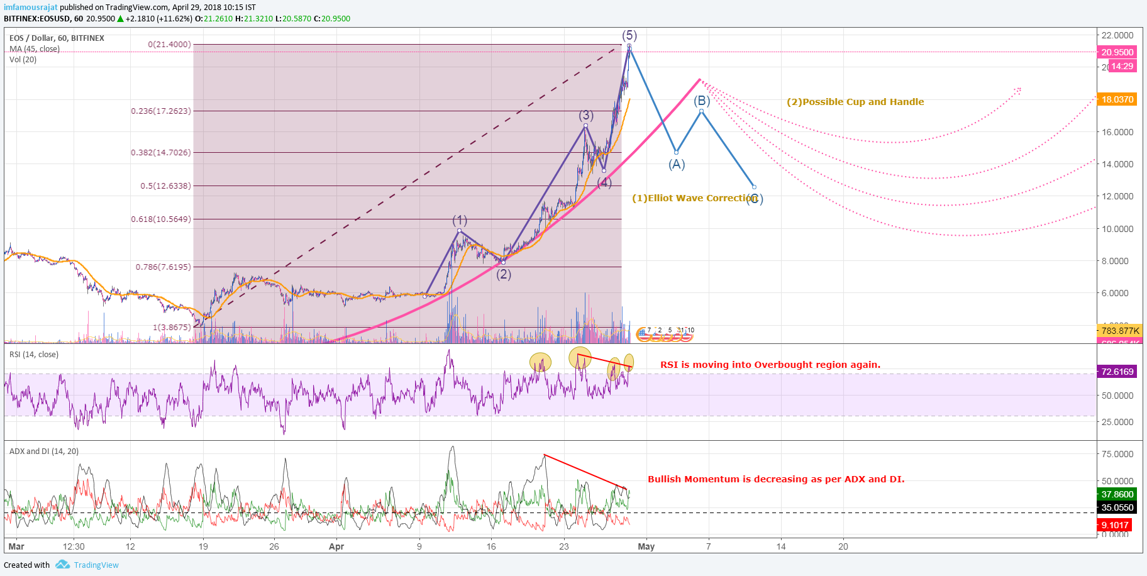Click the wave (2) label
This screenshot has height=576, width=1147.
[504, 275]
